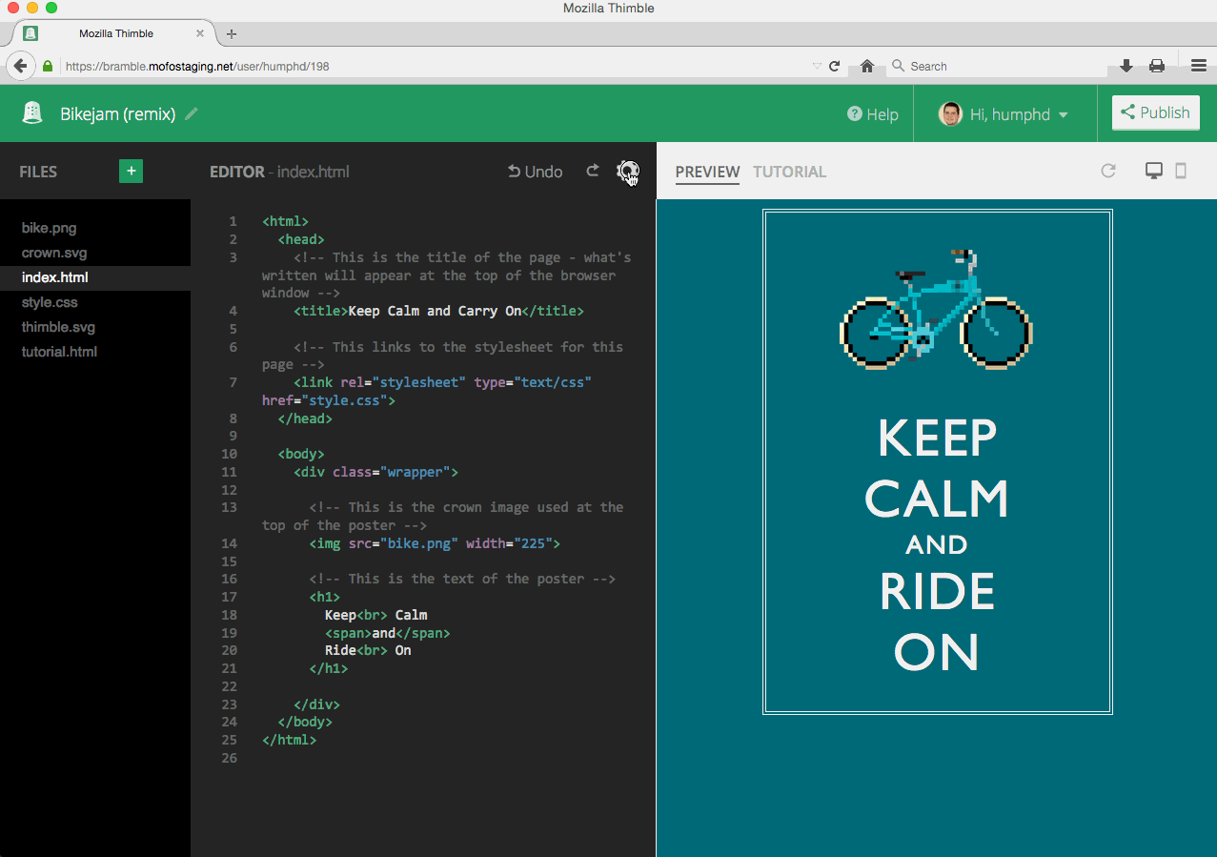Click the div class wrapper code line
The width and height of the screenshot is (1217, 857).
[376, 472]
